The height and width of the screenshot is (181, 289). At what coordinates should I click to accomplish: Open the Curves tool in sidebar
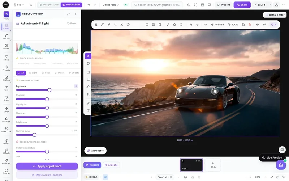[6, 37]
